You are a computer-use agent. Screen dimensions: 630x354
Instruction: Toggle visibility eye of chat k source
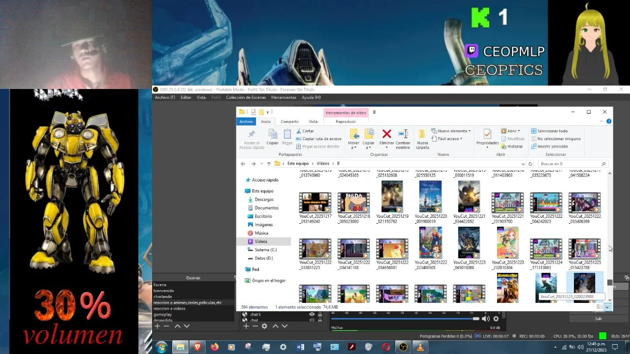coord(312,314)
